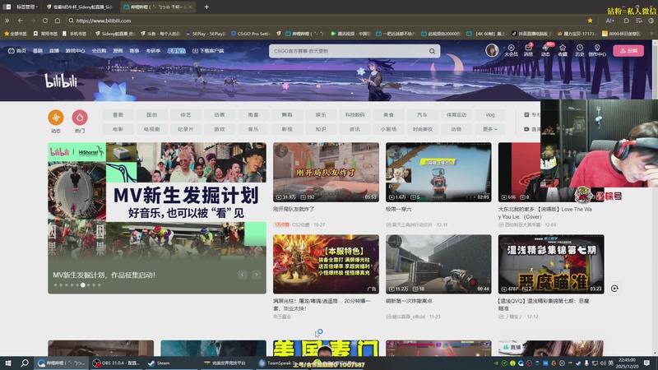This screenshot has height=370, width=658.
Task: Open Windows Start button
Action: (x=8, y=363)
